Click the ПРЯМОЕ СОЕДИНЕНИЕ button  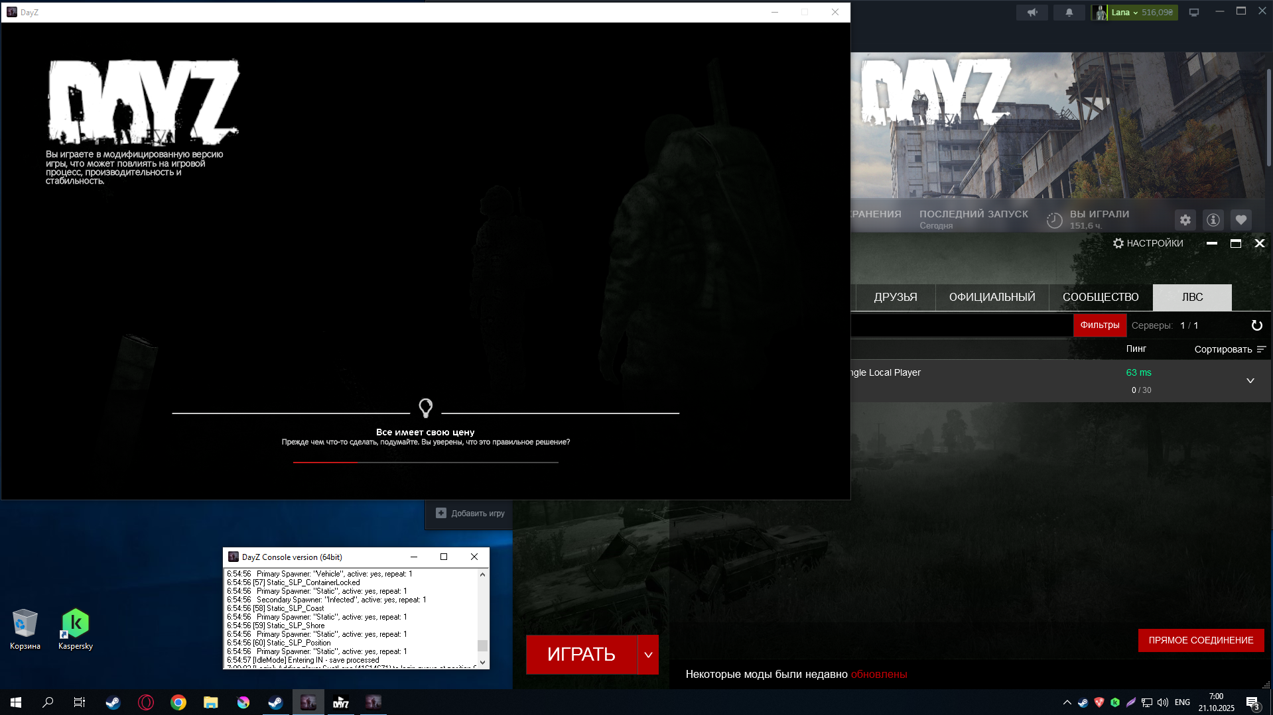[x=1201, y=641]
